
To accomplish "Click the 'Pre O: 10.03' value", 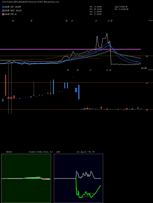I will tap(95, 7).
